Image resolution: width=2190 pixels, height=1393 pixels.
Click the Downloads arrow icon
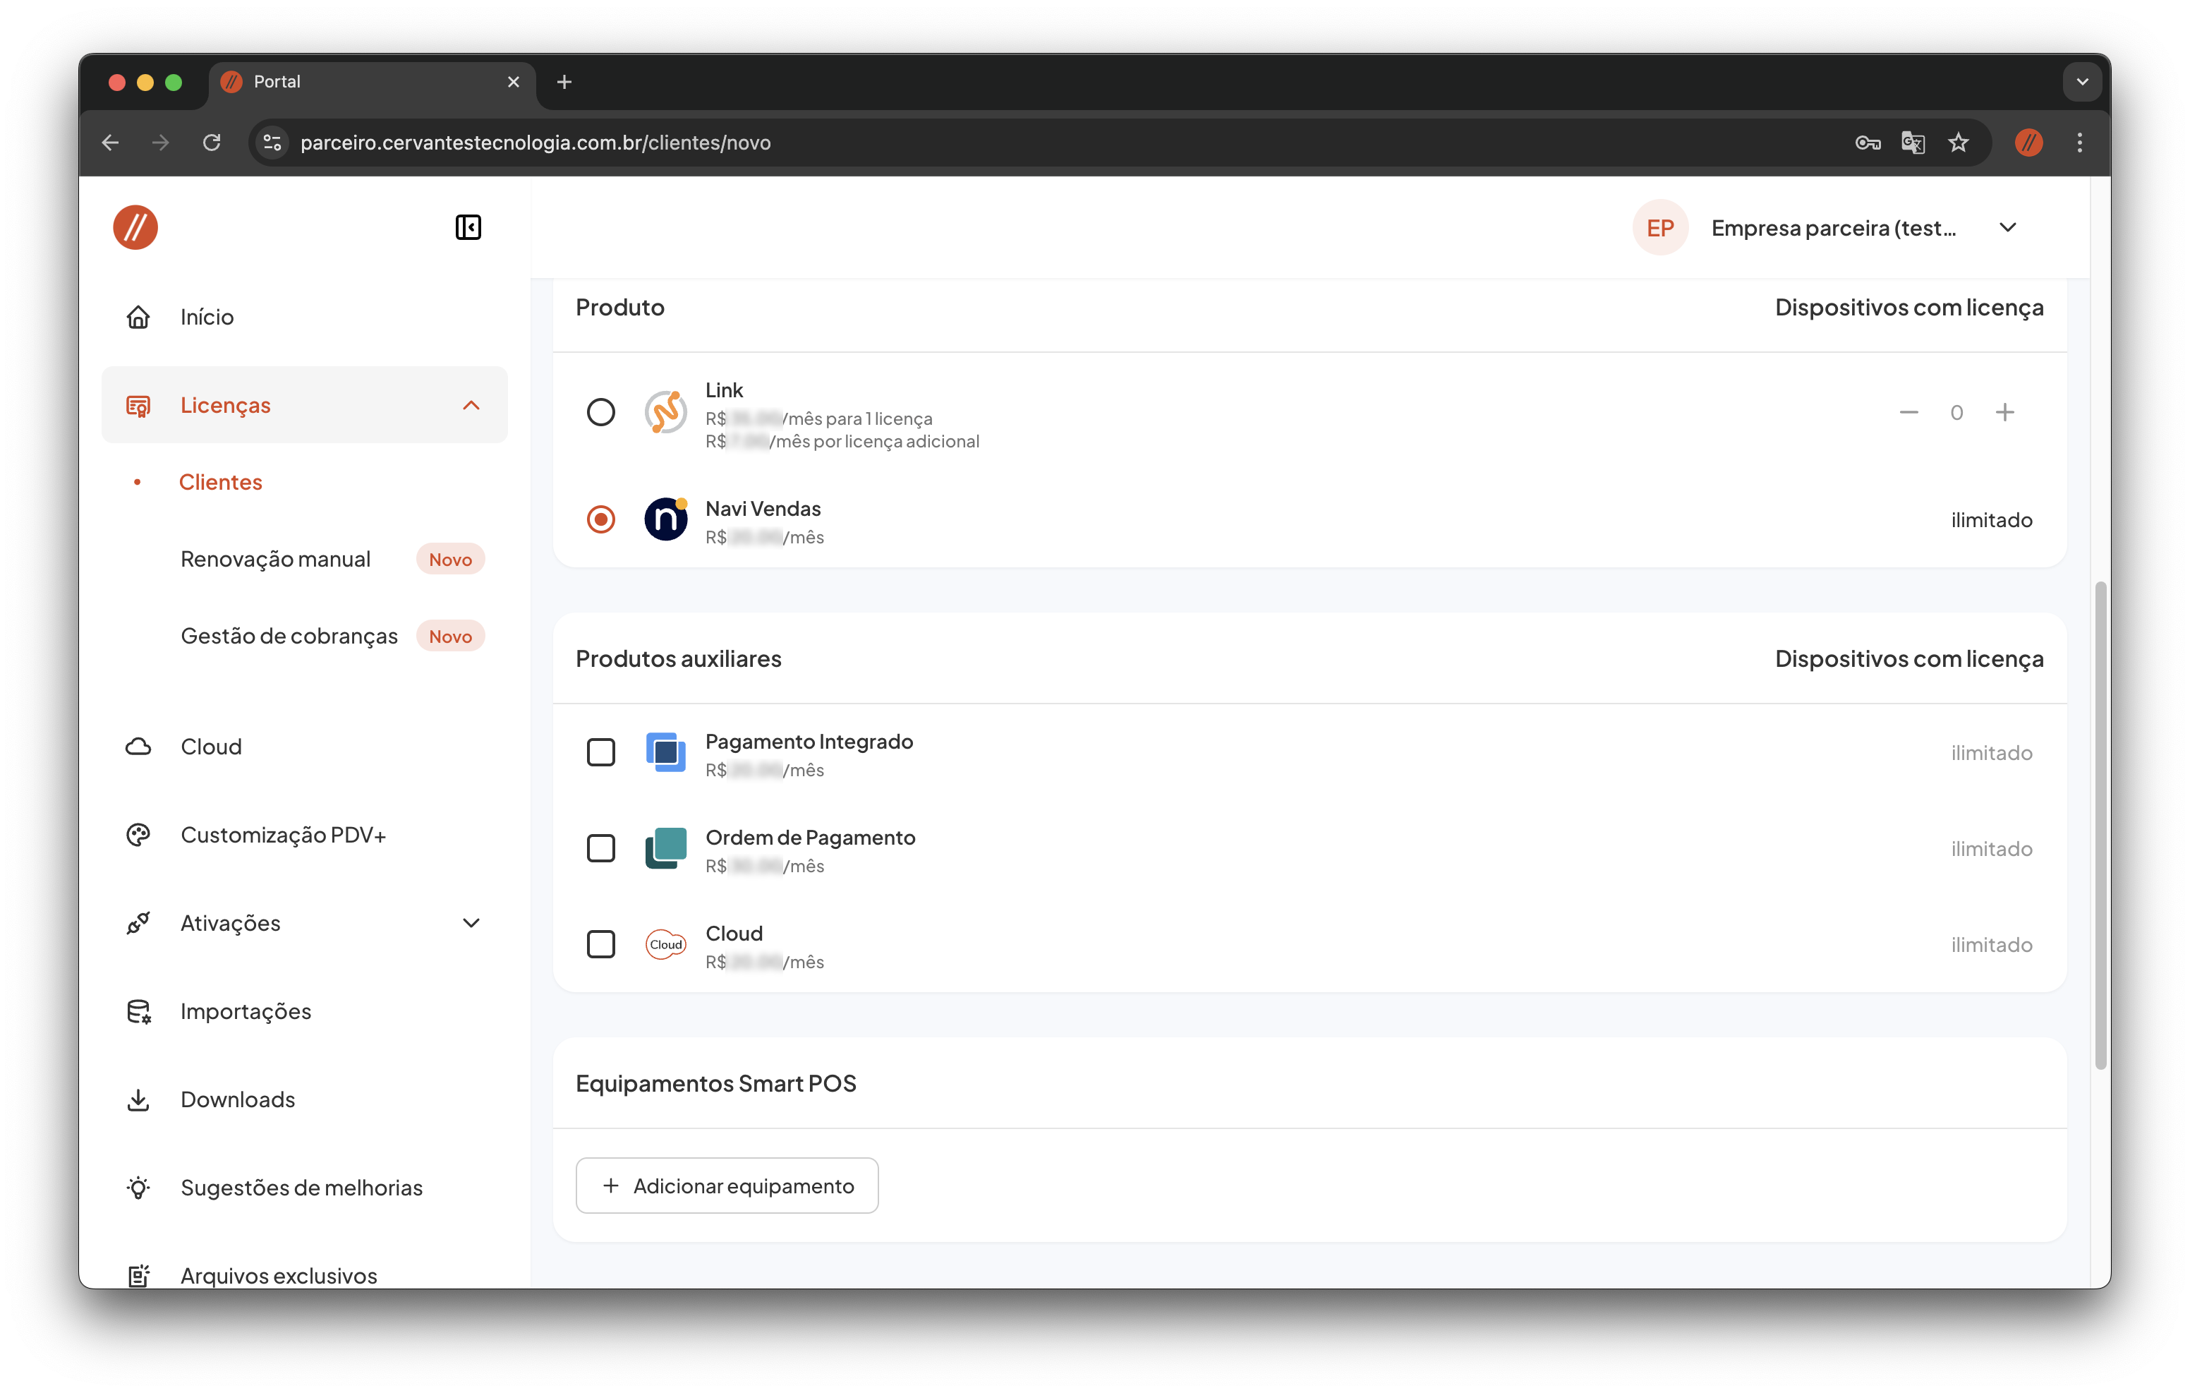[138, 1100]
